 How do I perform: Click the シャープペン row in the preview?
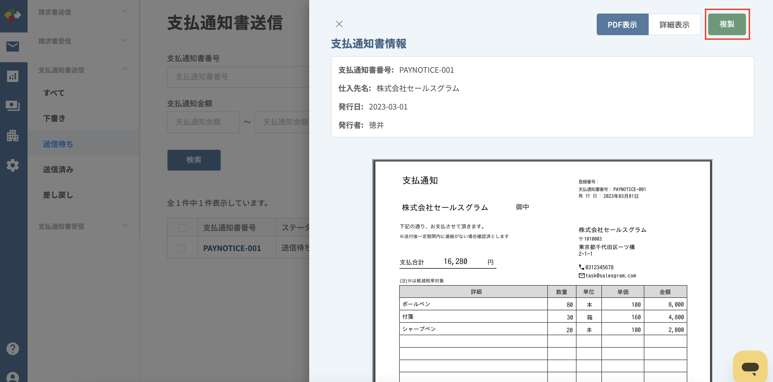point(543,329)
